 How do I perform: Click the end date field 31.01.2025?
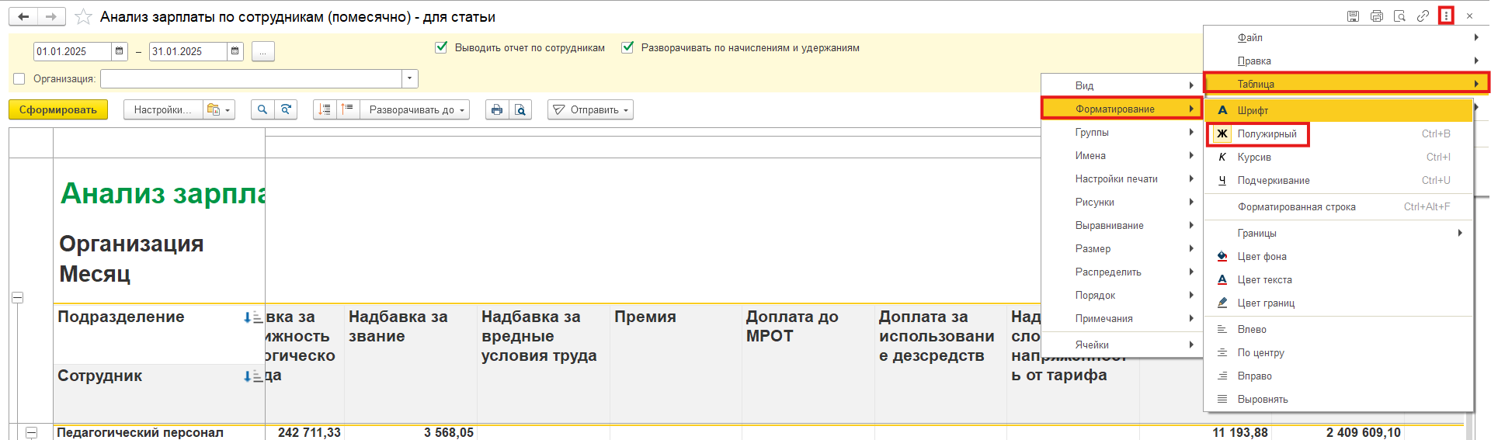coord(188,51)
